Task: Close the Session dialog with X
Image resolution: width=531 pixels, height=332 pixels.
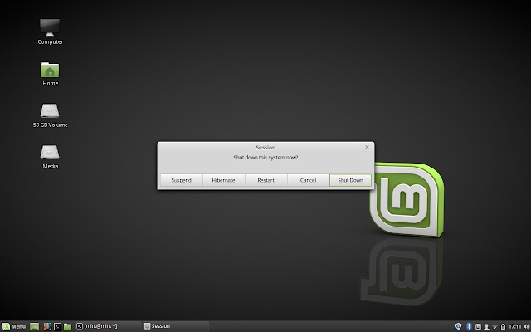Action: point(367,147)
